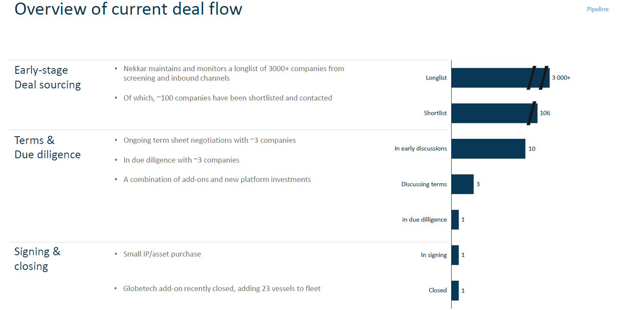Screen dimensions: 622x310
Task: Click the 'in due dilligence' axis label
Action: point(424,219)
